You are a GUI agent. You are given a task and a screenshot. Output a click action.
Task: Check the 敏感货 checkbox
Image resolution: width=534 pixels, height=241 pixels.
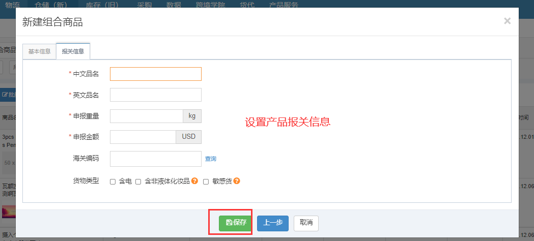[206, 182]
